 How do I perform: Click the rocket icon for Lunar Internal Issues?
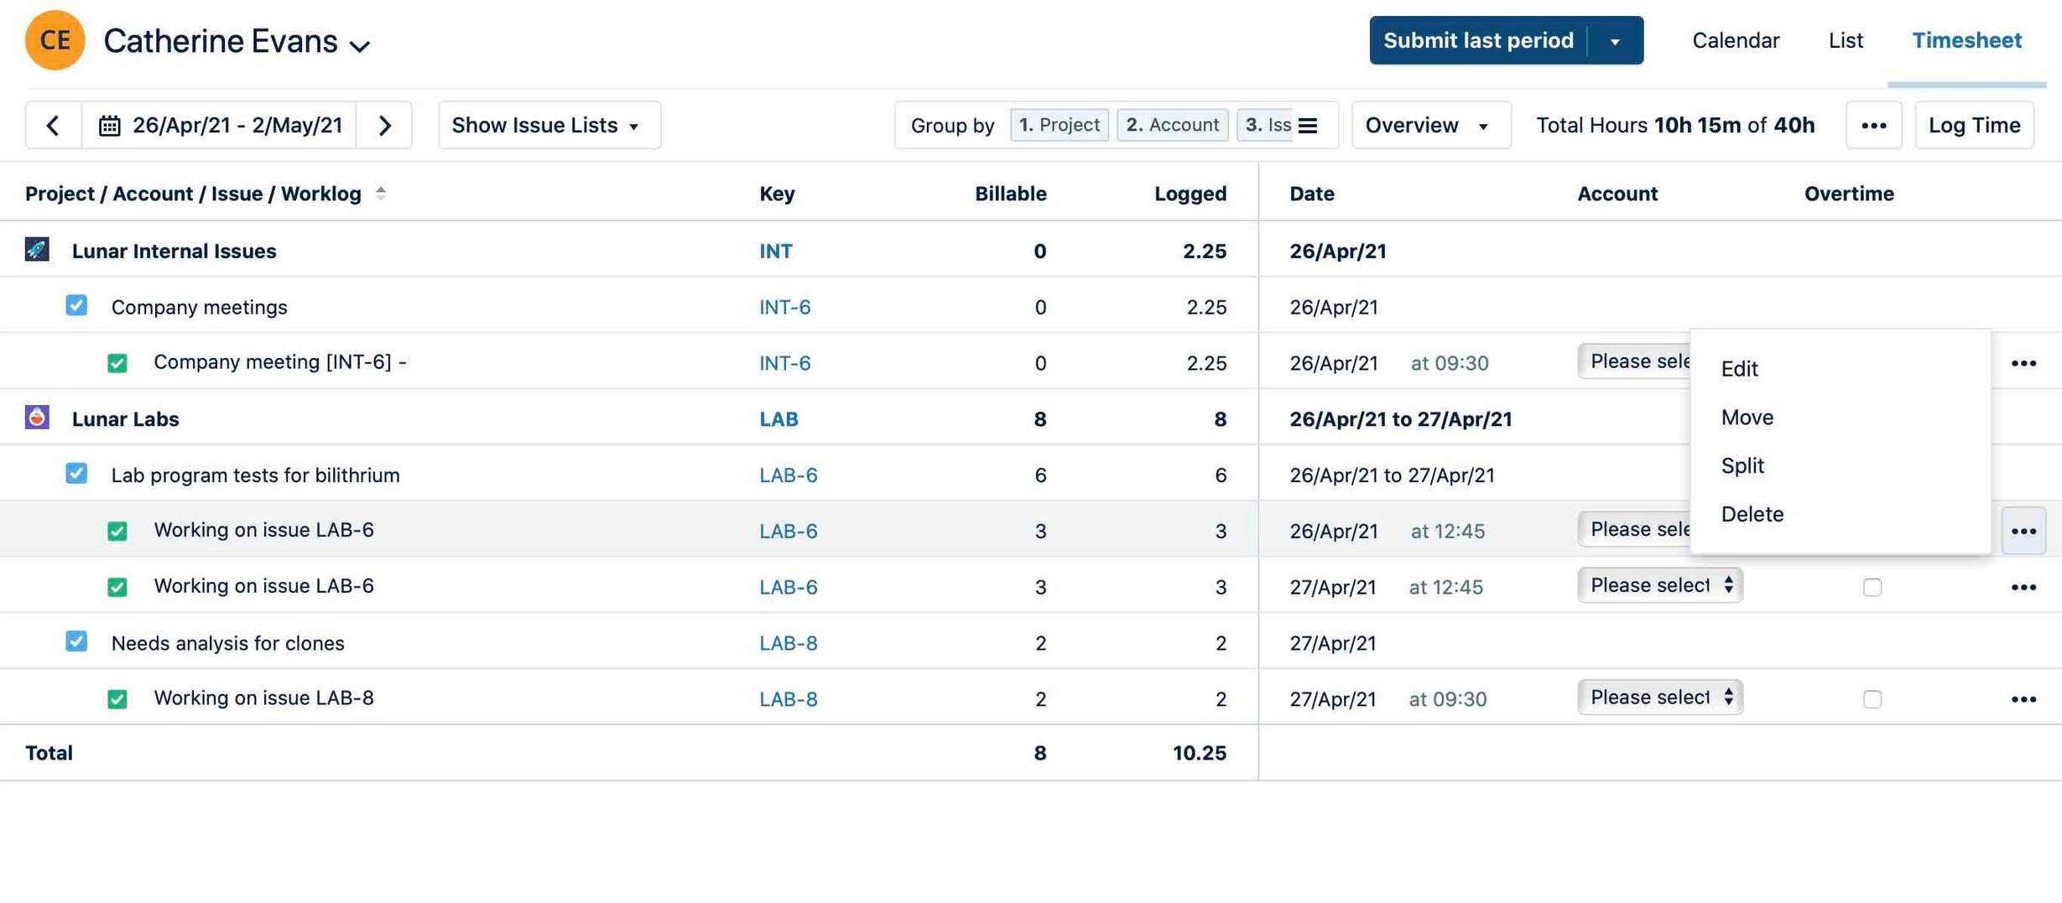coord(36,249)
